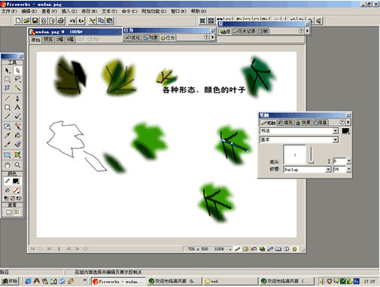Click the help question icon in 笔触 panel

click(x=342, y=122)
